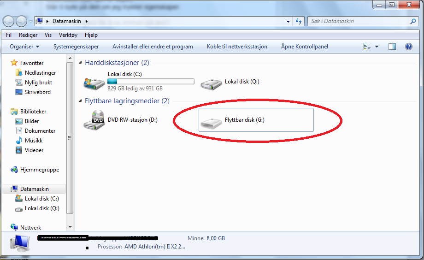
Task: Expand address bar history dropdown arrow
Action: [x=288, y=21]
